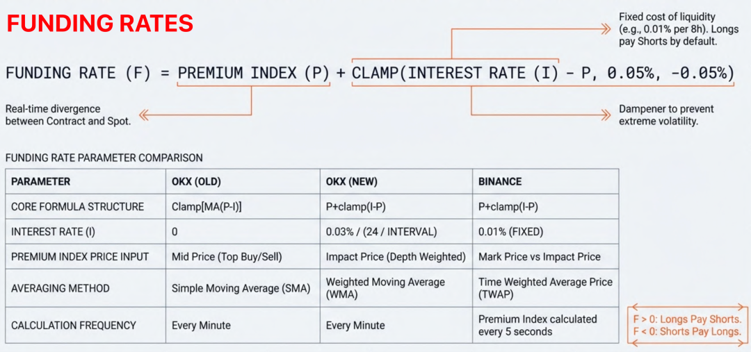The image size is (751, 352).
Task: Click "FUNDING RATE PARAMETER COMPARISON" heading
Action: [x=104, y=158]
